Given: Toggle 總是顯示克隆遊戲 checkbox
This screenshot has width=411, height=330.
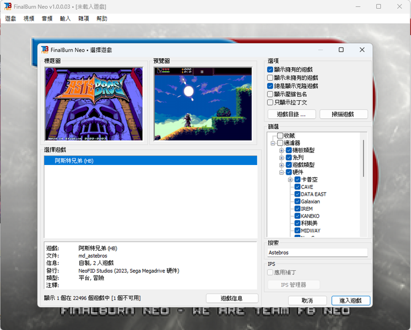Looking at the screenshot, I should 270,86.
